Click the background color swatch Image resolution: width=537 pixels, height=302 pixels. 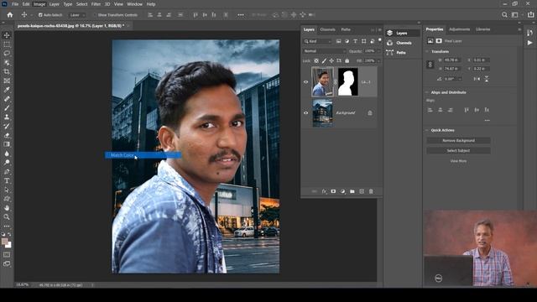click(8, 245)
